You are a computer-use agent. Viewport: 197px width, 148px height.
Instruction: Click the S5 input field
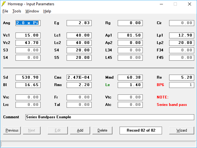(x=79, y=58)
